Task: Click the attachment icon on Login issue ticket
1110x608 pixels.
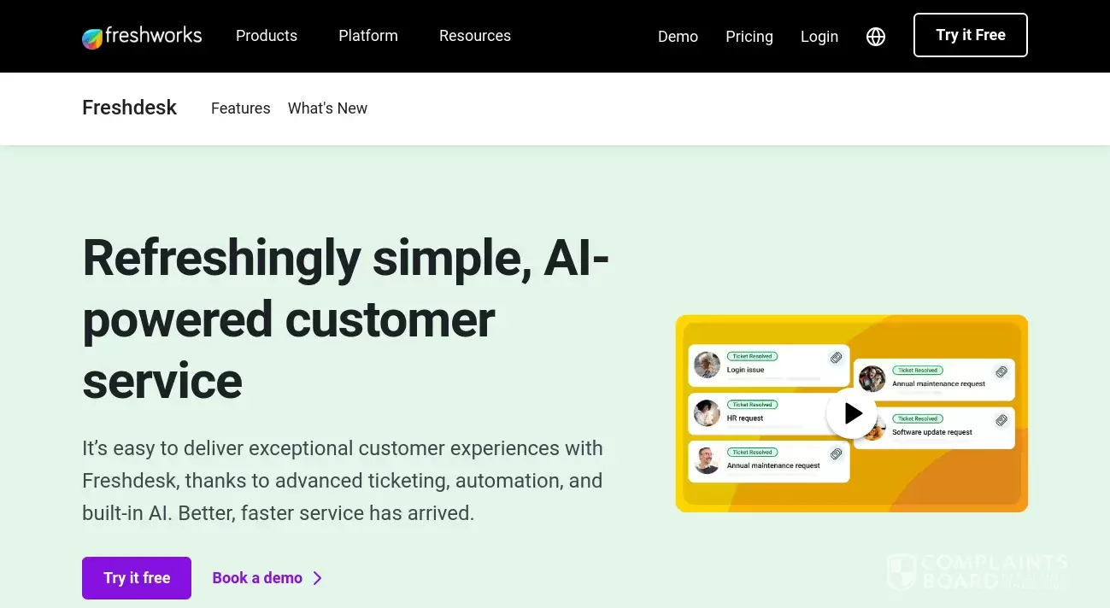Action: pyautogui.click(x=836, y=359)
